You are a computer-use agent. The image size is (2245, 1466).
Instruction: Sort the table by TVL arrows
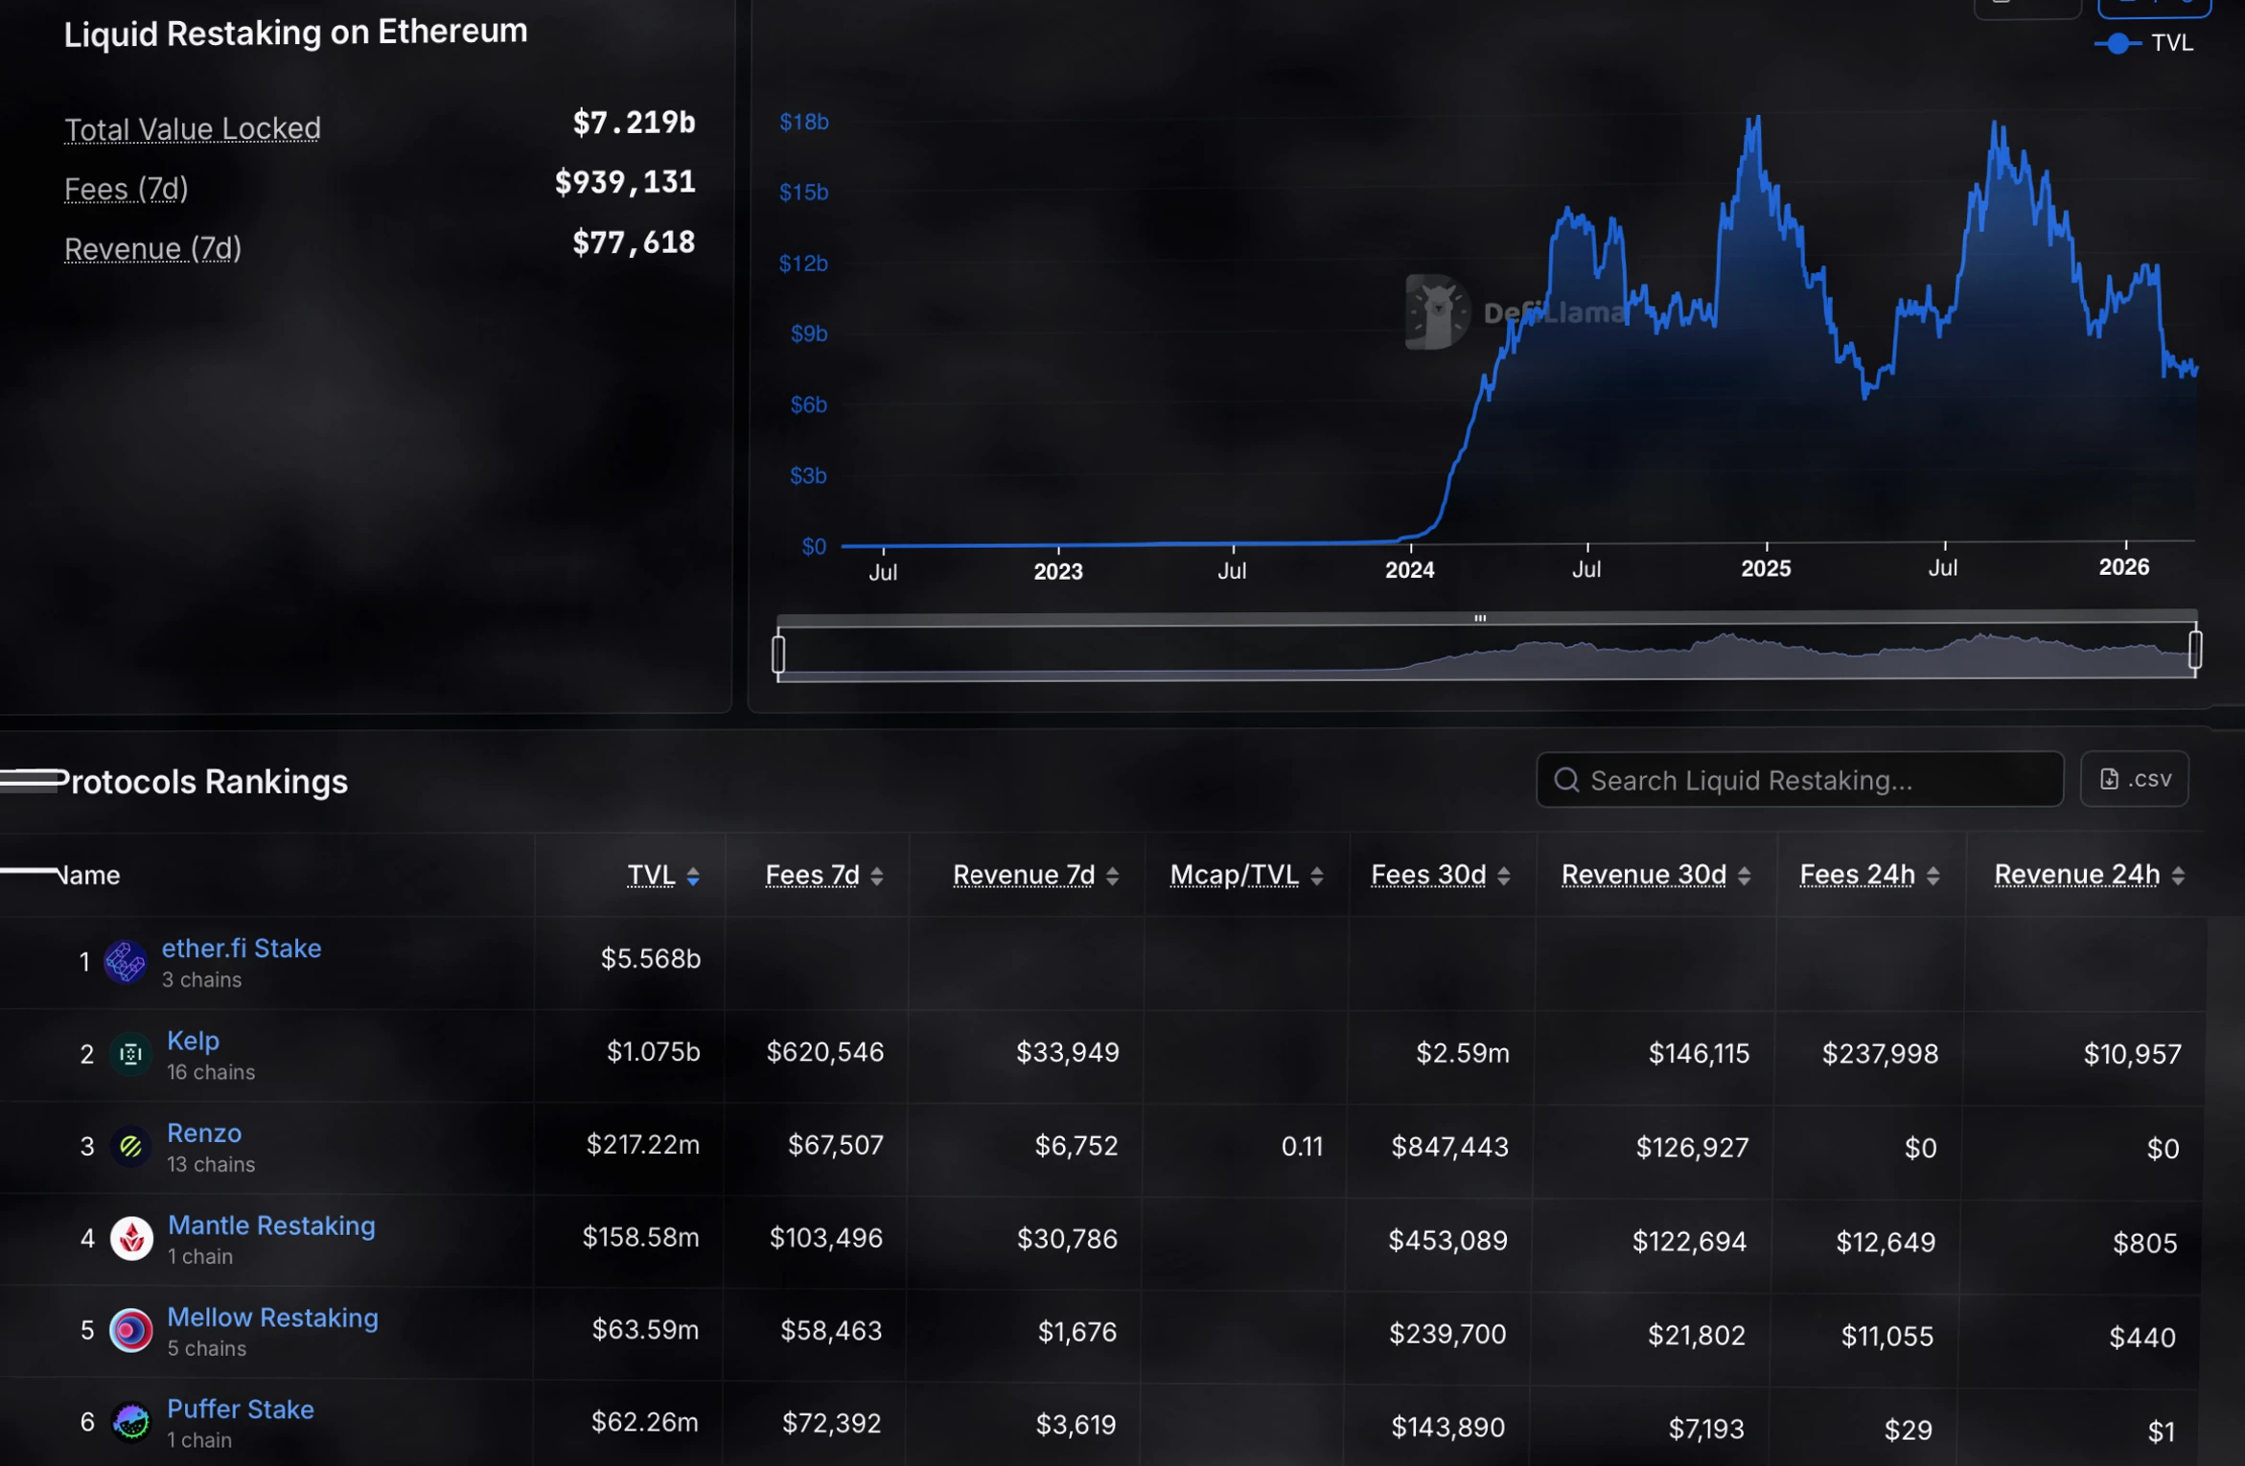pos(693,876)
